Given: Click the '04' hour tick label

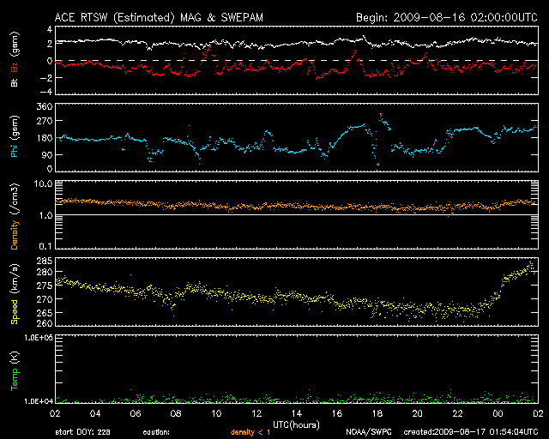Looking at the screenshot, I should point(95,414).
